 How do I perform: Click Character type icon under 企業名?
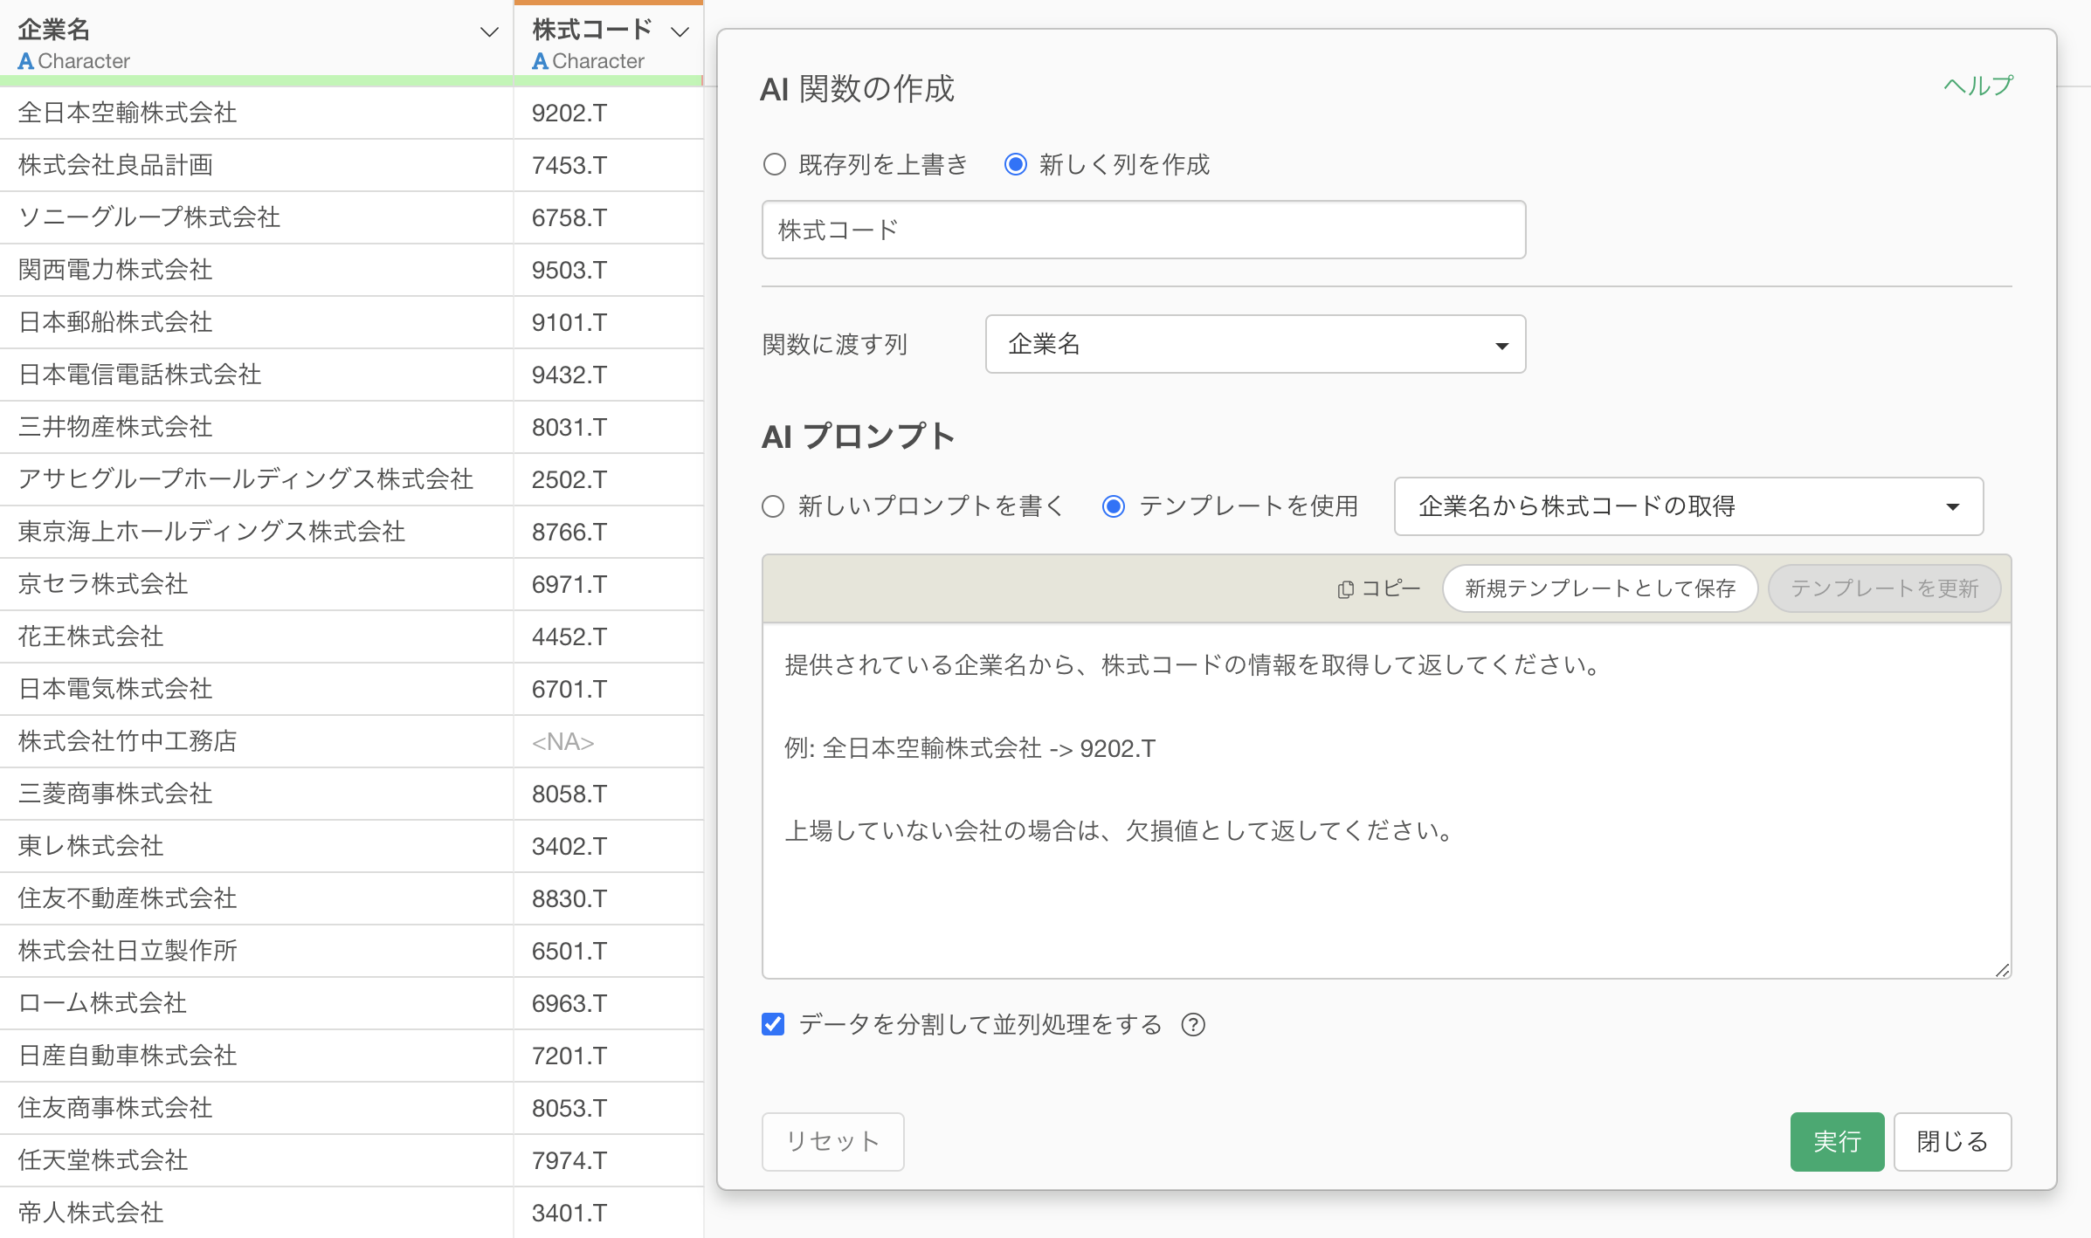25,61
